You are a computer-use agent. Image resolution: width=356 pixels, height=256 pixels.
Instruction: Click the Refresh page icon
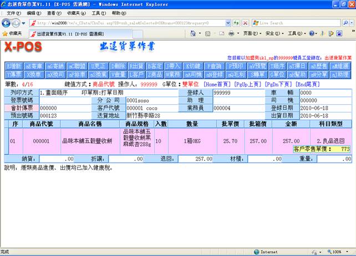[x=236, y=23]
